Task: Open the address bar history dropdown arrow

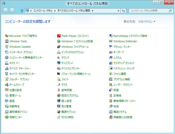Action: coord(119,11)
